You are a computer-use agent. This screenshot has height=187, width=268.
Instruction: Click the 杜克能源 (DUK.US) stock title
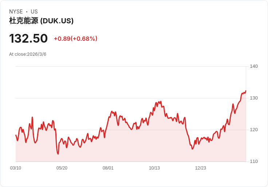(x=42, y=21)
